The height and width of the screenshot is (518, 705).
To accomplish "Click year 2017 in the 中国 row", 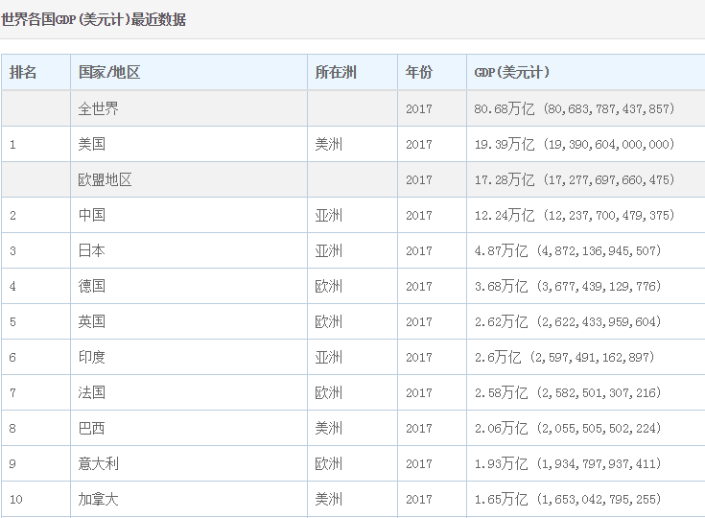I will pyautogui.click(x=418, y=216).
